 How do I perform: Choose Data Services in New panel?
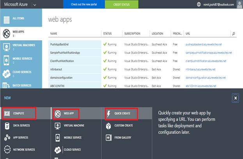[21, 125]
